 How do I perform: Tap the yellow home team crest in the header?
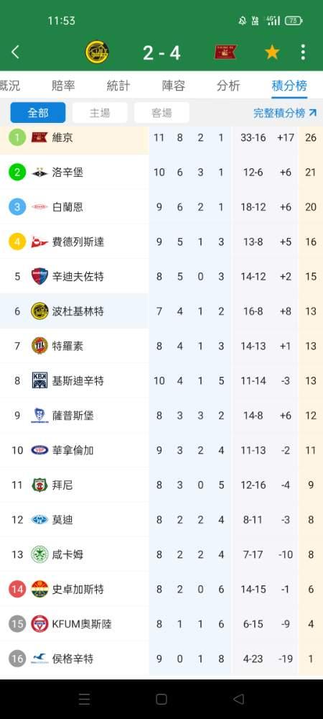click(97, 52)
